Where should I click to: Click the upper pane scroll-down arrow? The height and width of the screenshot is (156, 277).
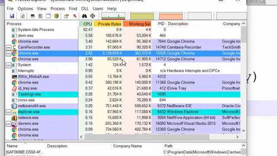coord(244,131)
